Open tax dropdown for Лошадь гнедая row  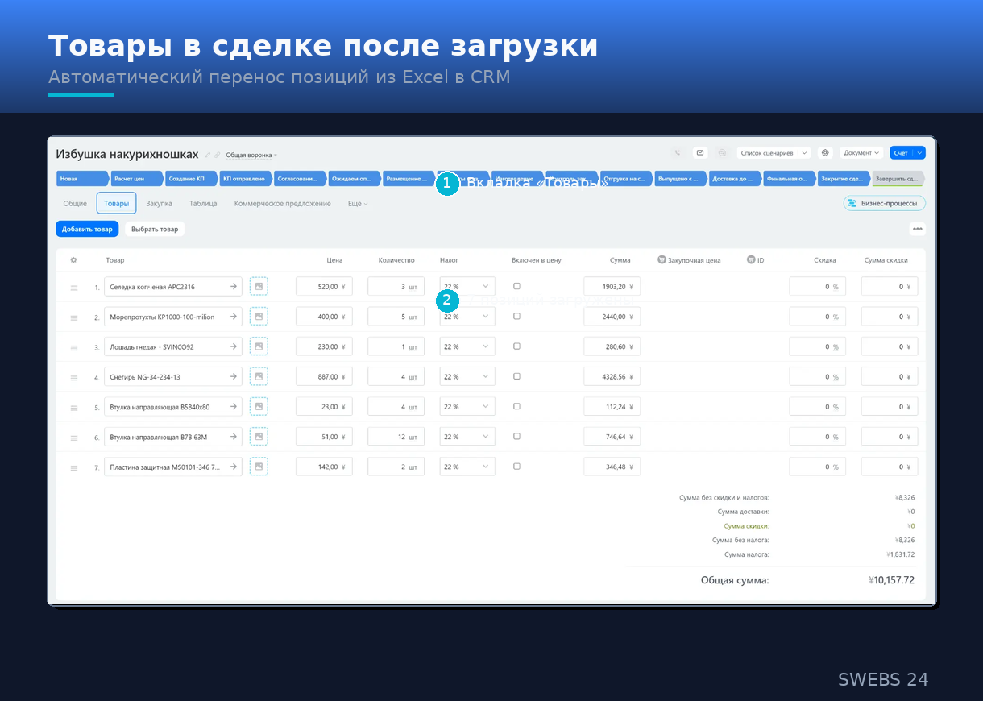click(467, 346)
